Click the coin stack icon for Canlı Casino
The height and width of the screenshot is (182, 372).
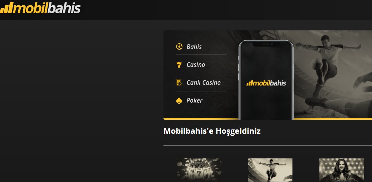(x=179, y=83)
